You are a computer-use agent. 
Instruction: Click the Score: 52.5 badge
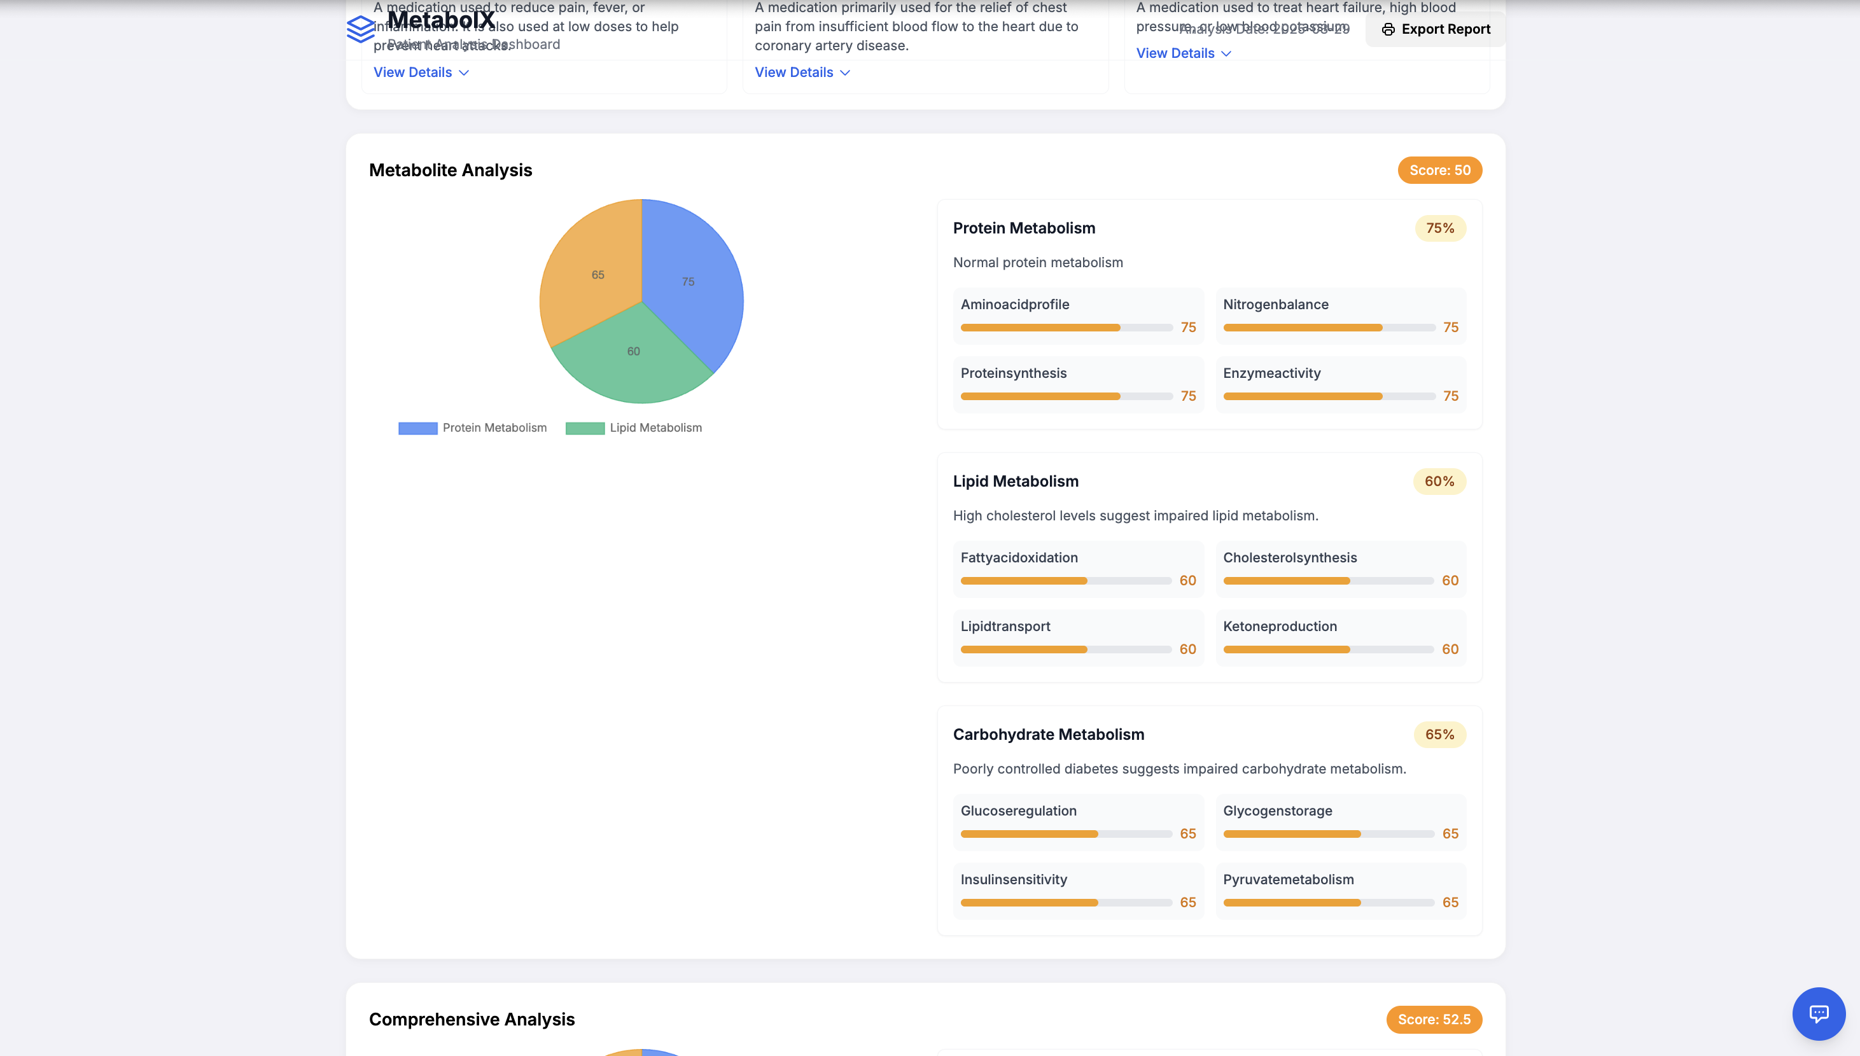pos(1434,1019)
